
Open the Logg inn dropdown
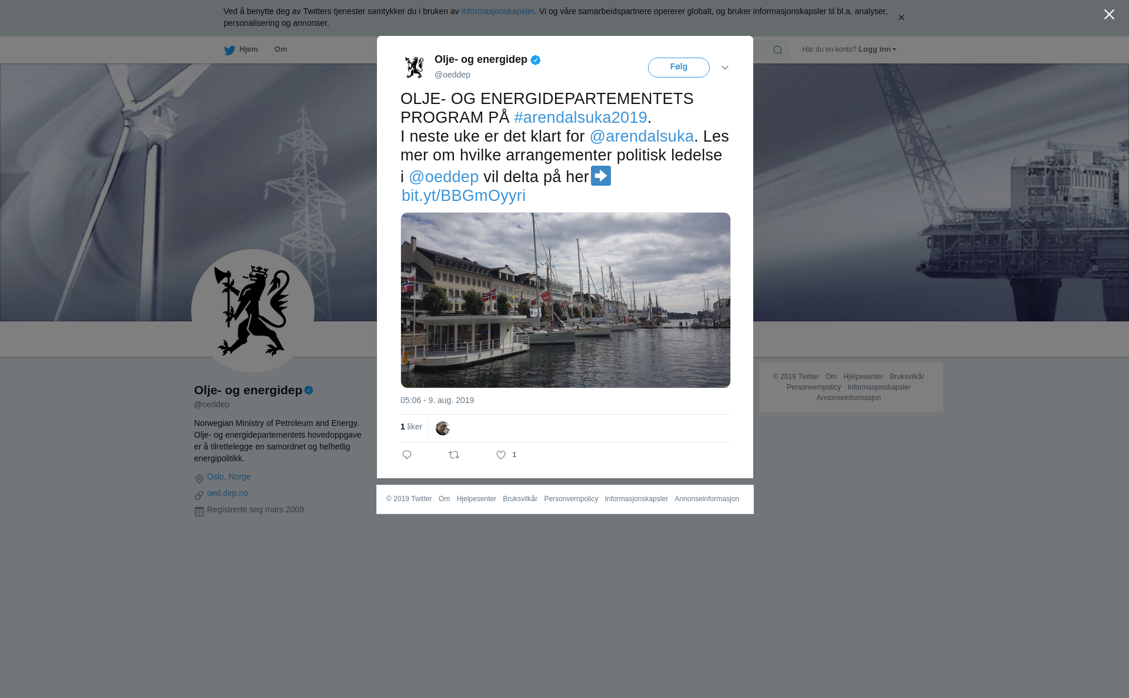point(877,49)
